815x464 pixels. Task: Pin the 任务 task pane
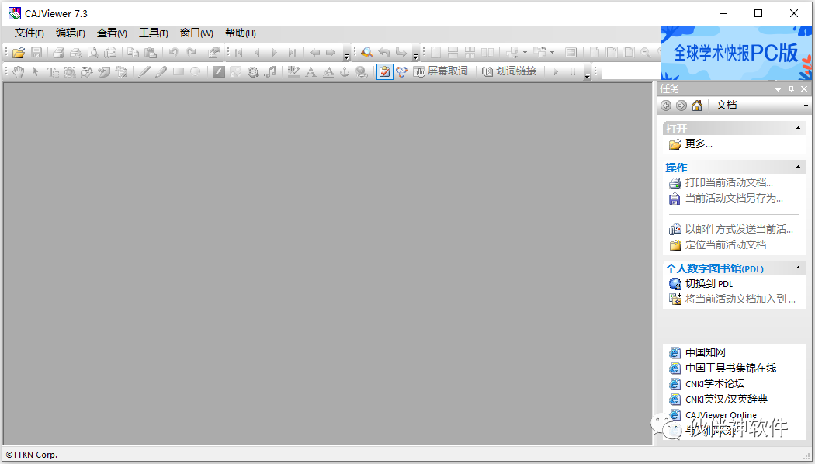coord(791,89)
